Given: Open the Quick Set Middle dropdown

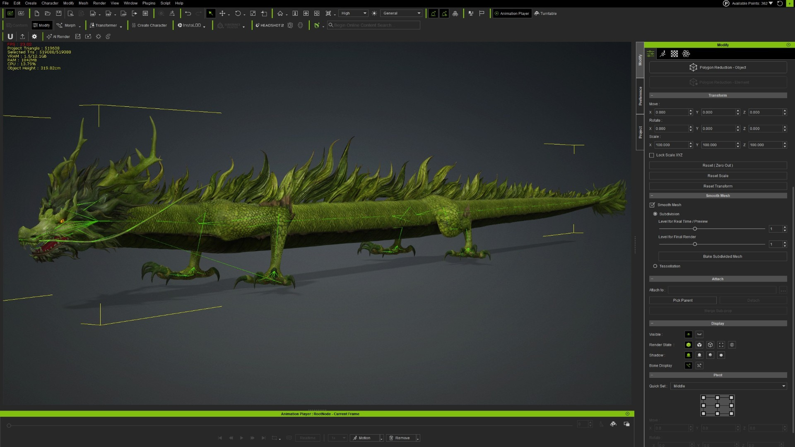Looking at the screenshot, I should 729,386.
